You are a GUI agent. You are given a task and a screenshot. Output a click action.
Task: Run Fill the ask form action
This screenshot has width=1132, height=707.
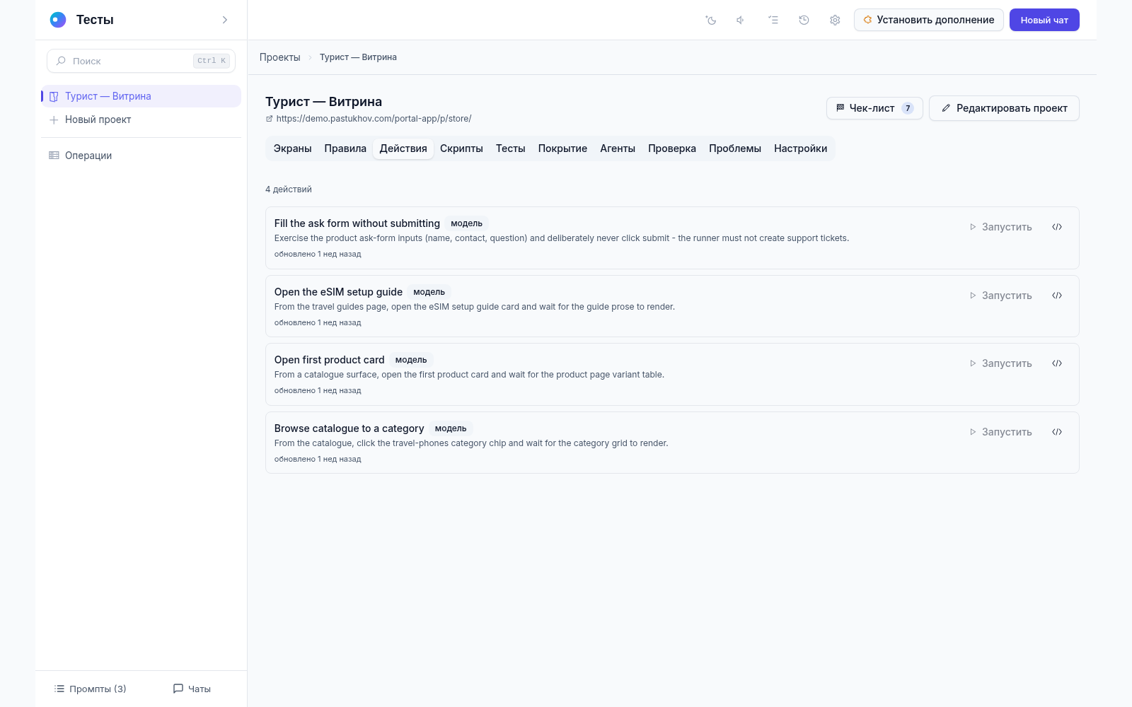pos(1000,227)
